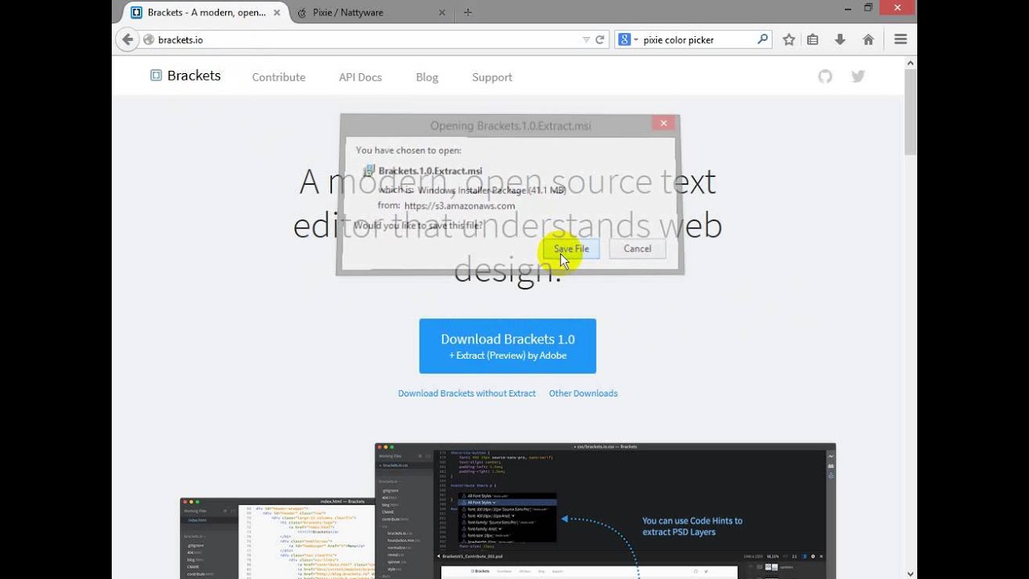Click the https://s3.amazonaws.com source text
Screen dimensions: 1029x579
(x=460, y=206)
